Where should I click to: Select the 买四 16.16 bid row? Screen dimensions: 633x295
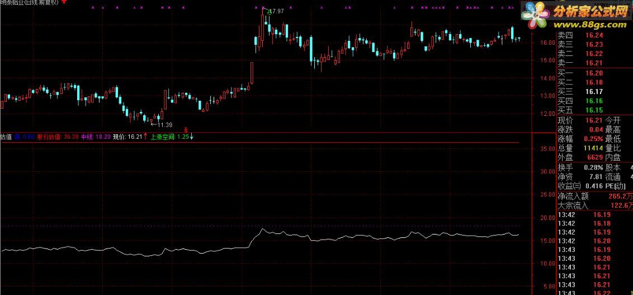pos(580,101)
